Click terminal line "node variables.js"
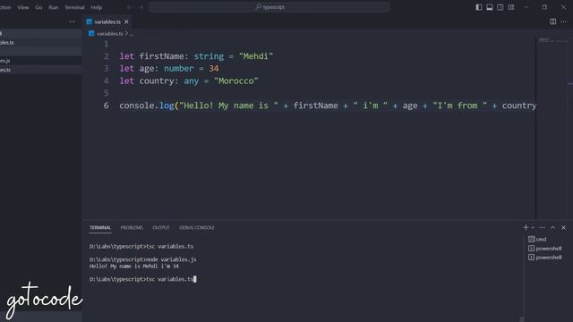 pos(170,259)
